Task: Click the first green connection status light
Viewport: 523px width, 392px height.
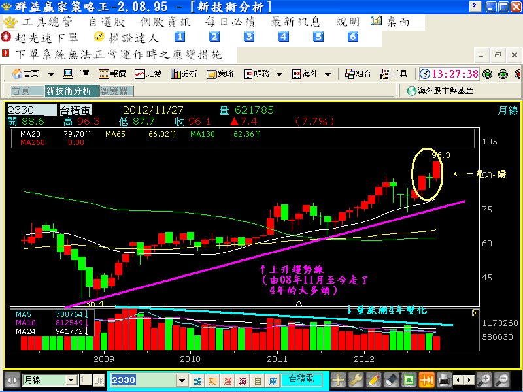Action: click(487, 74)
